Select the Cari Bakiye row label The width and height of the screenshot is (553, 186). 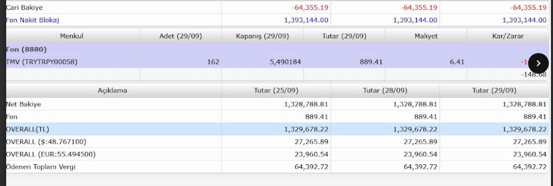click(24, 7)
